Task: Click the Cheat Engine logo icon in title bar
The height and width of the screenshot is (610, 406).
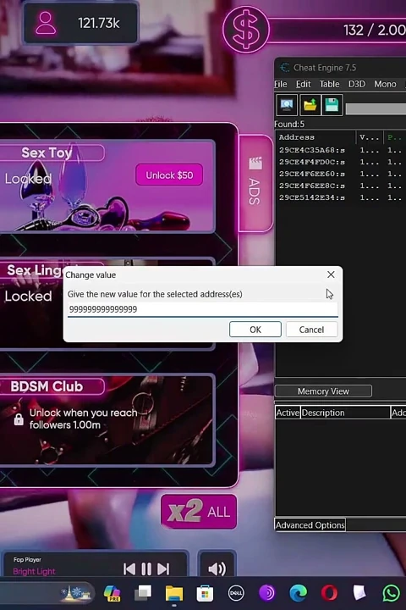Action: (x=285, y=68)
